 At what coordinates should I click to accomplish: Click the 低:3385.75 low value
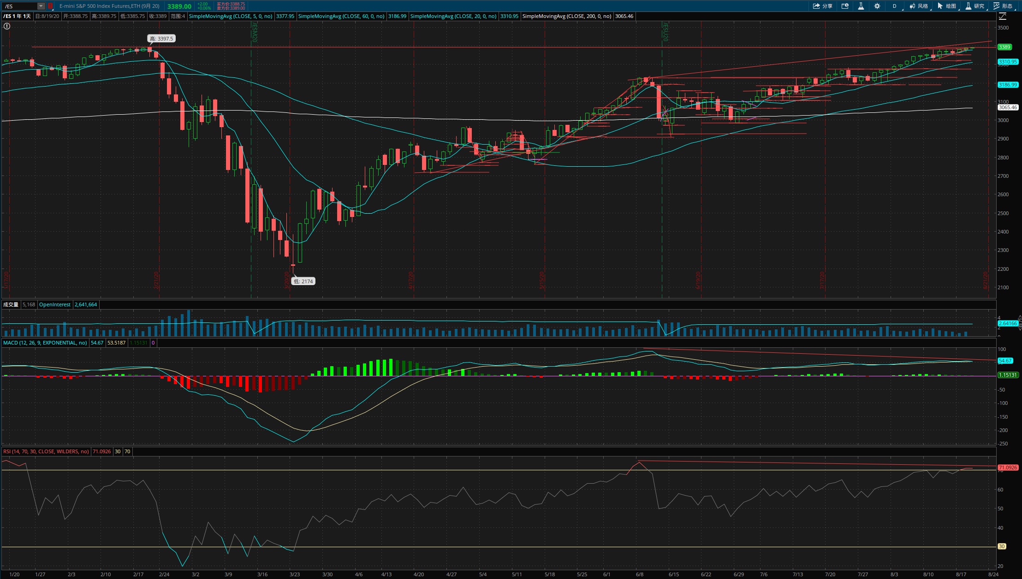point(133,16)
